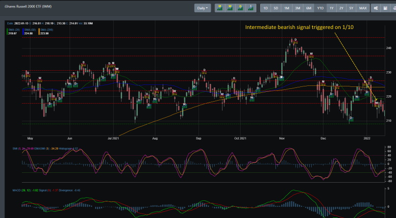Click the May date axis label
The height and width of the screenshot is (218, 396).
(x=30, y=138)
